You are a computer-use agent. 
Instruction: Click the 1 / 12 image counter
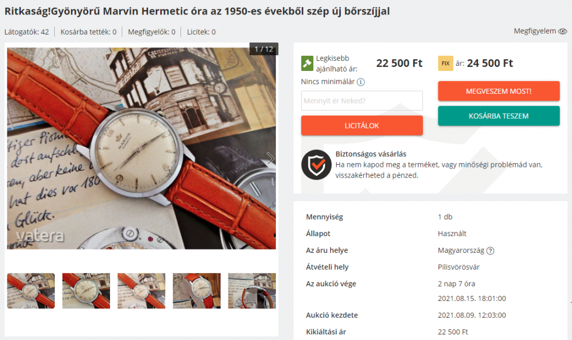coord(264,49)
